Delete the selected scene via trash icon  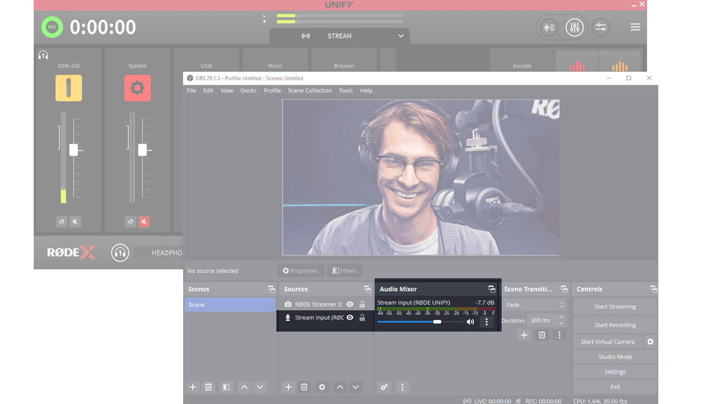[208, 387]
